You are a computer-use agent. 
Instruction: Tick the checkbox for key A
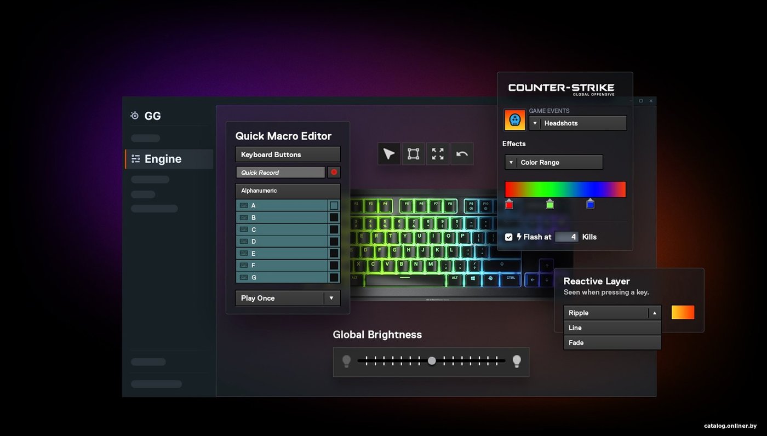334,205
